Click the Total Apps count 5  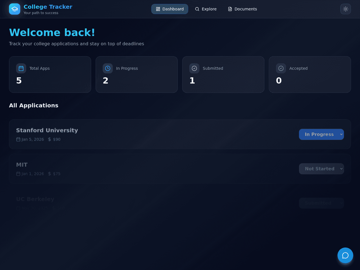point(19,81)
